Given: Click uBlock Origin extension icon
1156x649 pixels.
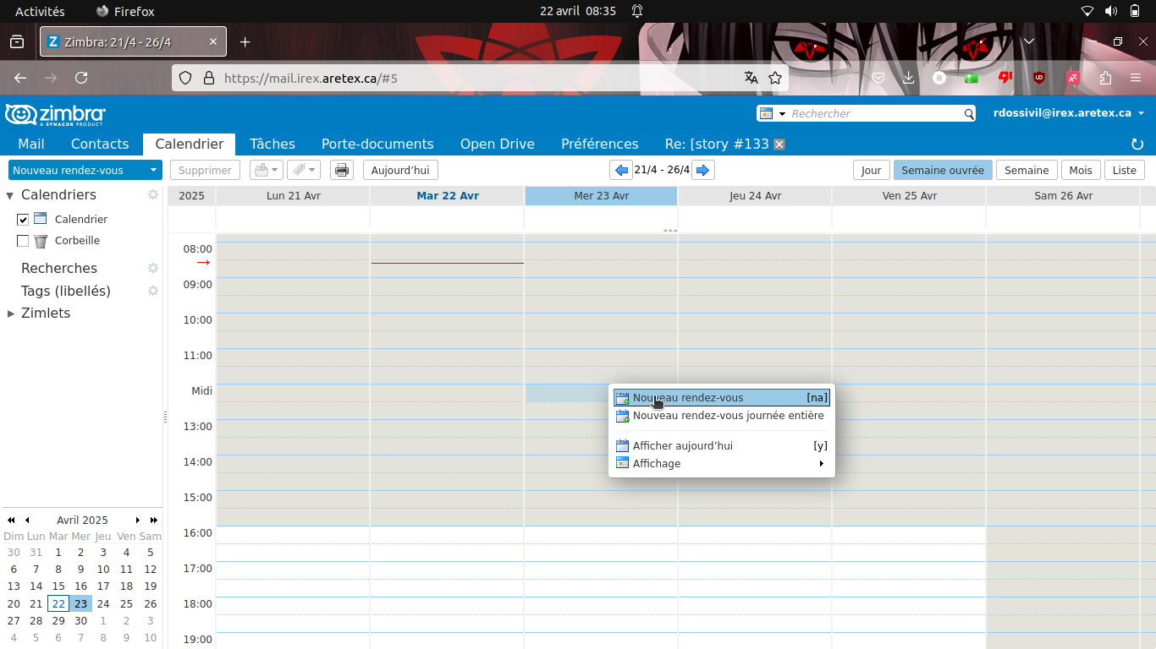Looking at the screenshot, I should (x=1039, y=78).
